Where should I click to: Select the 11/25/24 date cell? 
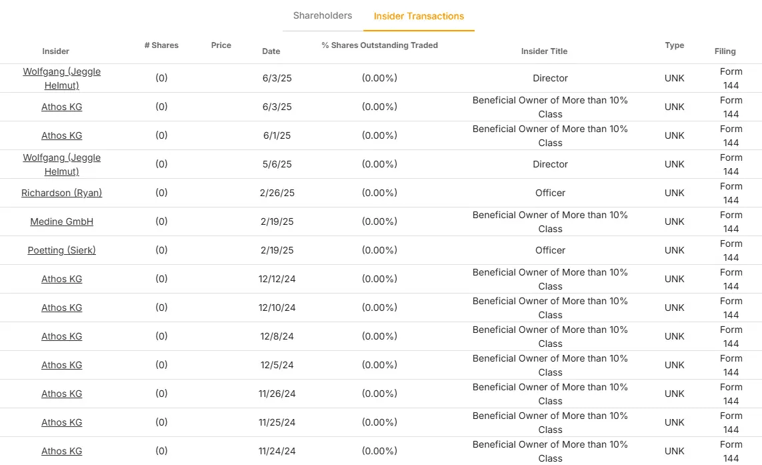tap(277, 423)
